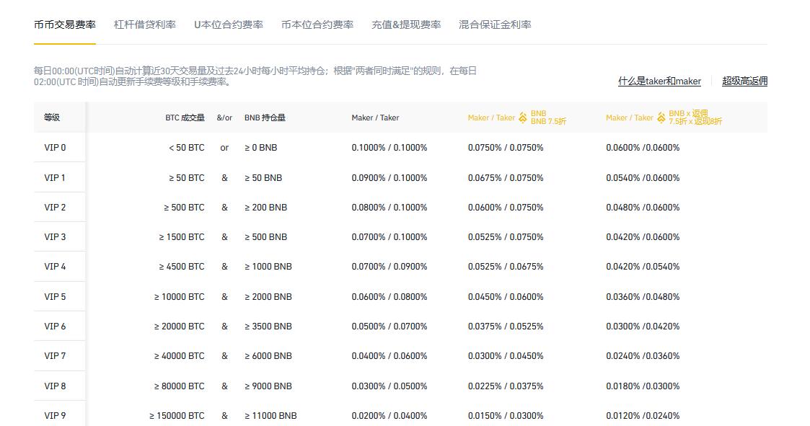Click the BNB 持仓量 column header
The width and height of the screenshot is (810, 426).
click(x=265, y=117)
